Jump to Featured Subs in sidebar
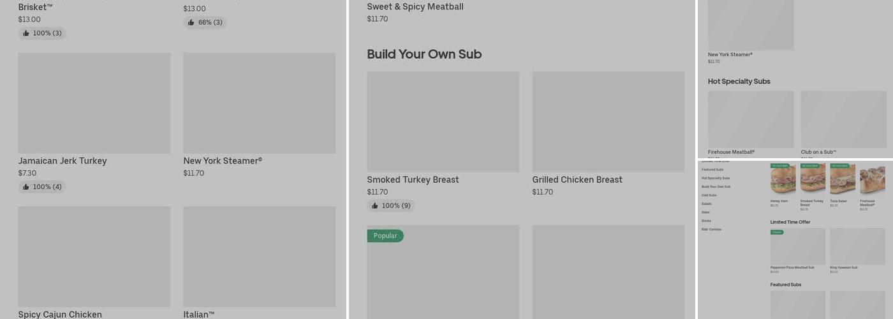The height and width of the screenshot is (319, 893). tap(712, 170)
